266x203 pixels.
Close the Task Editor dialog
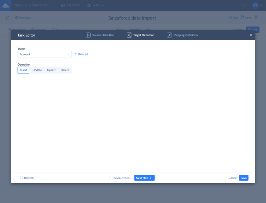tap(251, 35)
